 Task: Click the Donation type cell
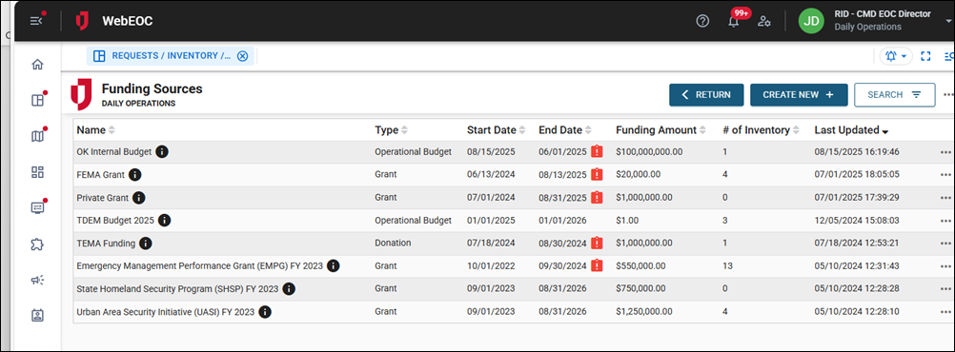pos(393,244)
